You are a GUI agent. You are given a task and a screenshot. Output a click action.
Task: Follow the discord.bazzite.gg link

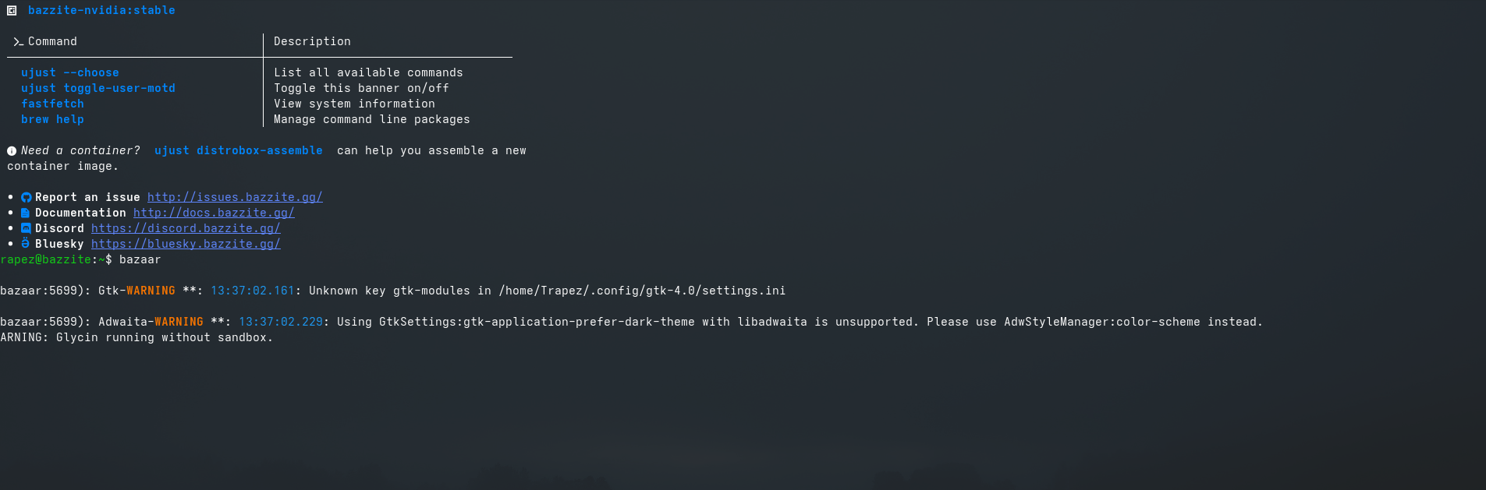tap(186, 228)
